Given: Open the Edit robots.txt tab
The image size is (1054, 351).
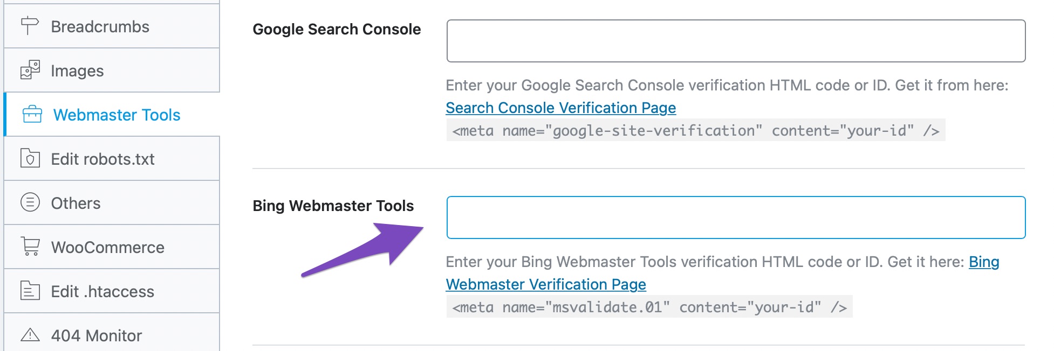Looking at the screenshot, I should pos(102,159).
